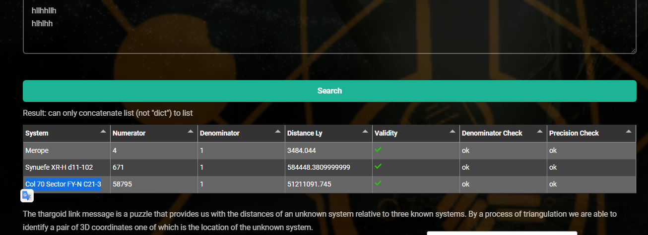Sort table by System column arrow
648x235 pixels.
pos(103,131)
